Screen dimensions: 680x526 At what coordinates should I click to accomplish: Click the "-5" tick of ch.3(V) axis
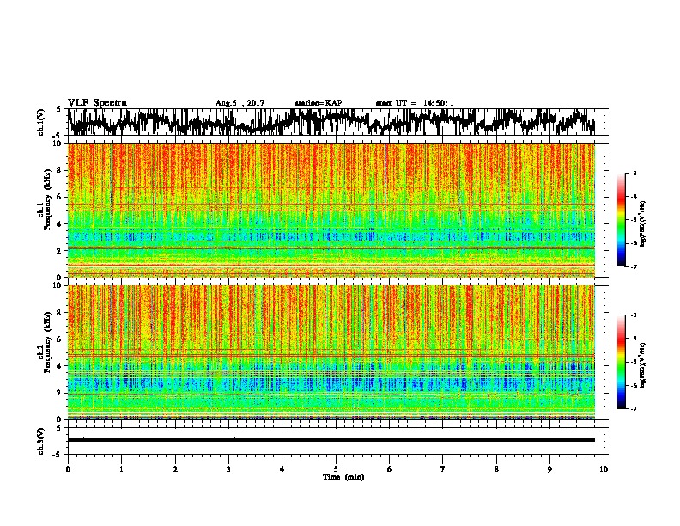pyautogui.click(x=58, y=455)
